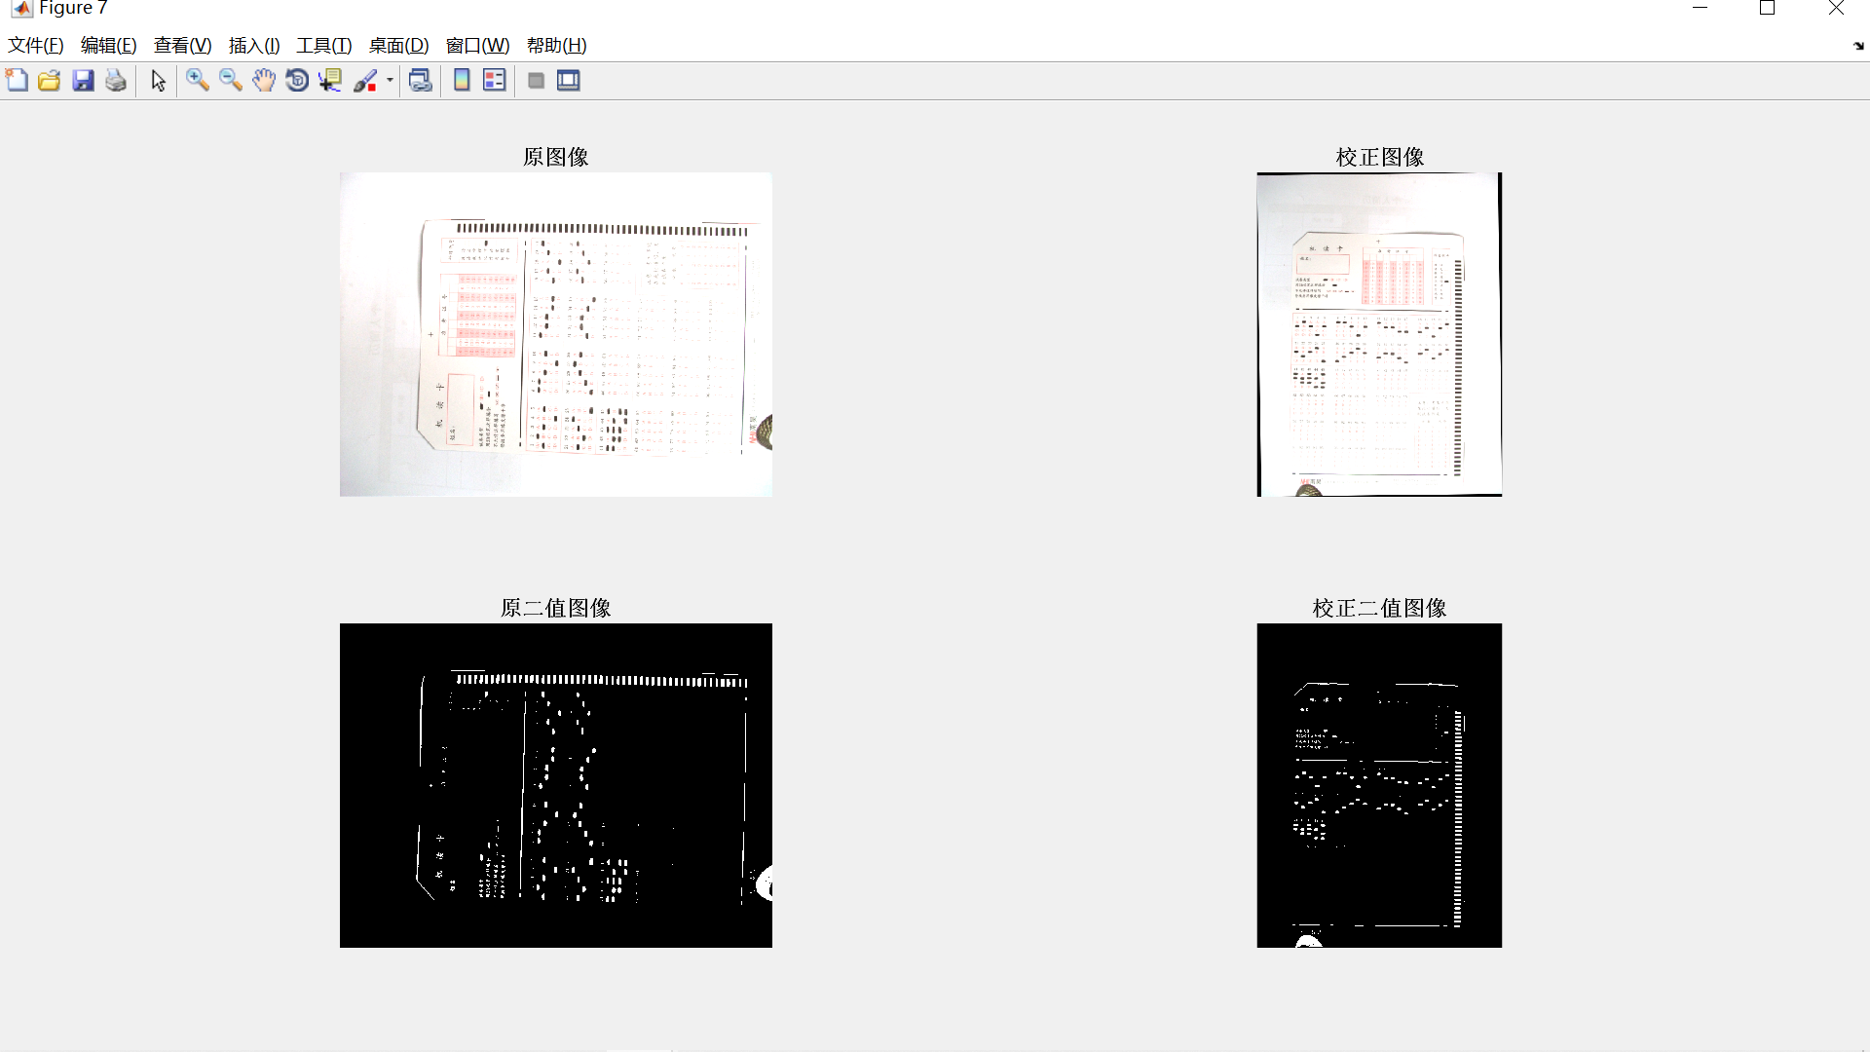Select the 原二值图像 binary image plot
Screen dimensions: 1870x1052
(556, 785)
